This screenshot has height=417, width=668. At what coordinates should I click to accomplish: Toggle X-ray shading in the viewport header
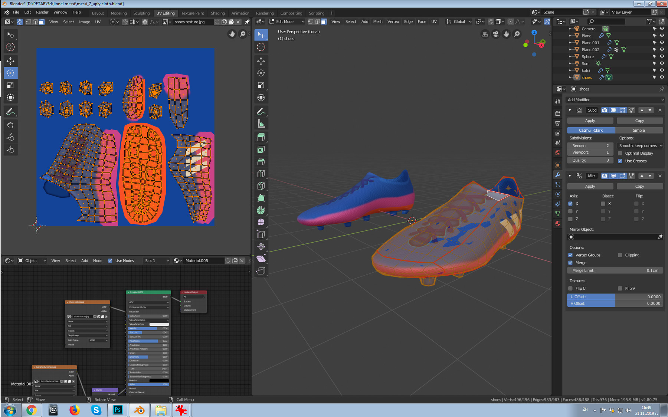click(547, 22)
